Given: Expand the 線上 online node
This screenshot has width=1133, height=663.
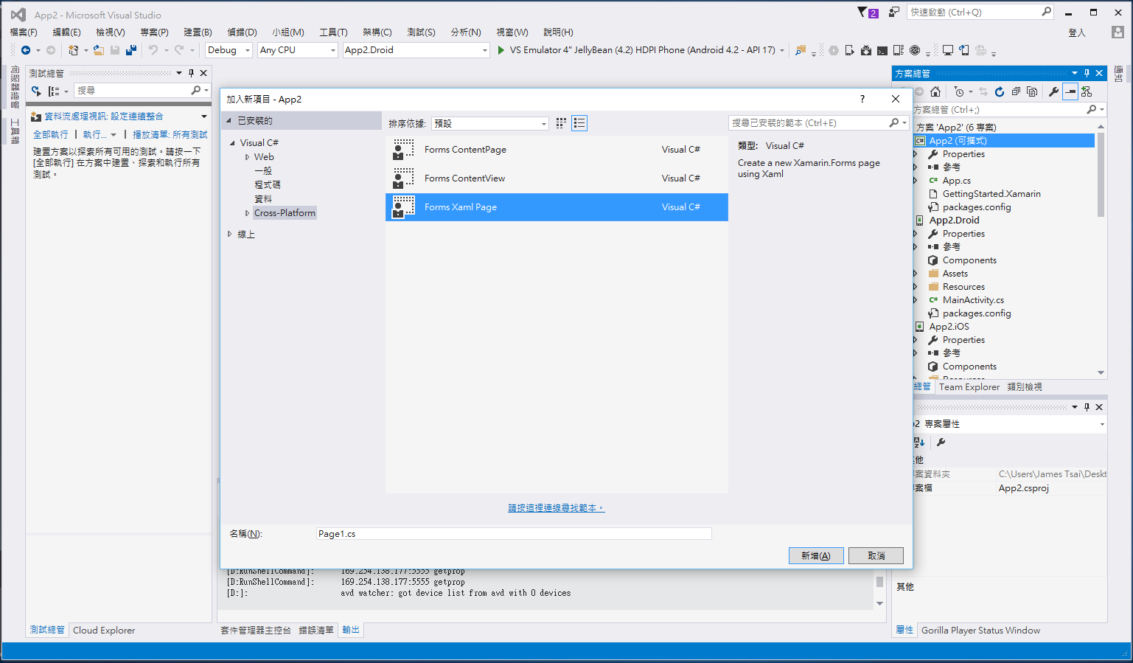Looking at the screenshot, I should coord(229,234).
